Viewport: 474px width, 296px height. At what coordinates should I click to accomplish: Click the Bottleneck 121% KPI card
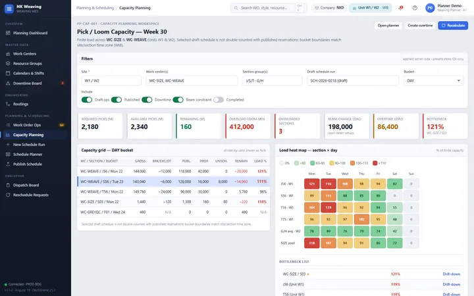445,126
